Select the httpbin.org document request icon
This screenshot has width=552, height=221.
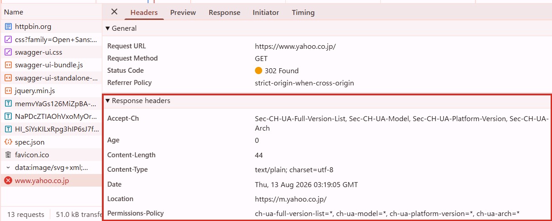[8, 27]
